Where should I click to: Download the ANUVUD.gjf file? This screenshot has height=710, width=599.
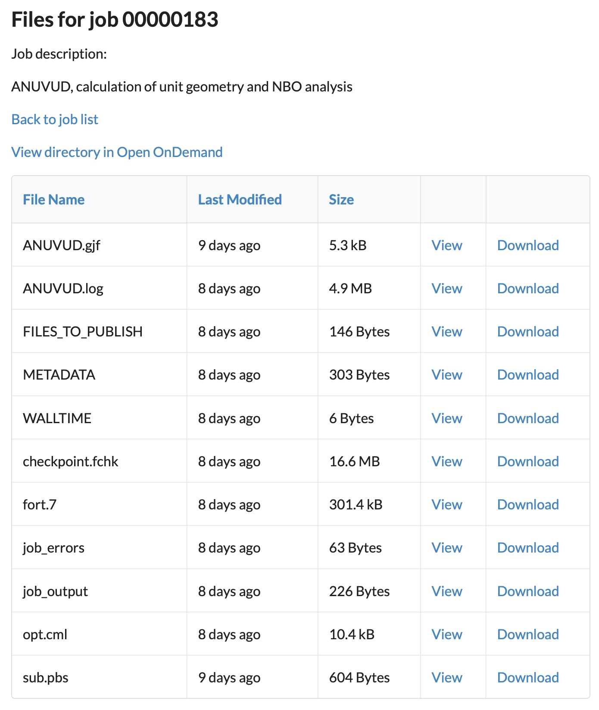527,245
